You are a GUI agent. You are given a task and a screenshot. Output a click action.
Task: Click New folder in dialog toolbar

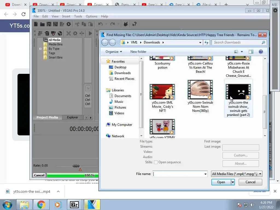pos(138,52)
